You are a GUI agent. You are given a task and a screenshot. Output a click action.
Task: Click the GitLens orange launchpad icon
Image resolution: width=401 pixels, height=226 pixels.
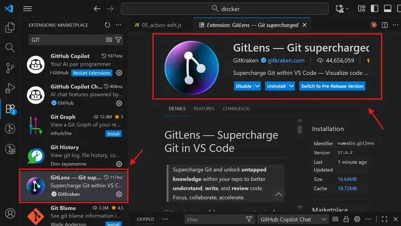pyautogui.click(x=374, y=25)
